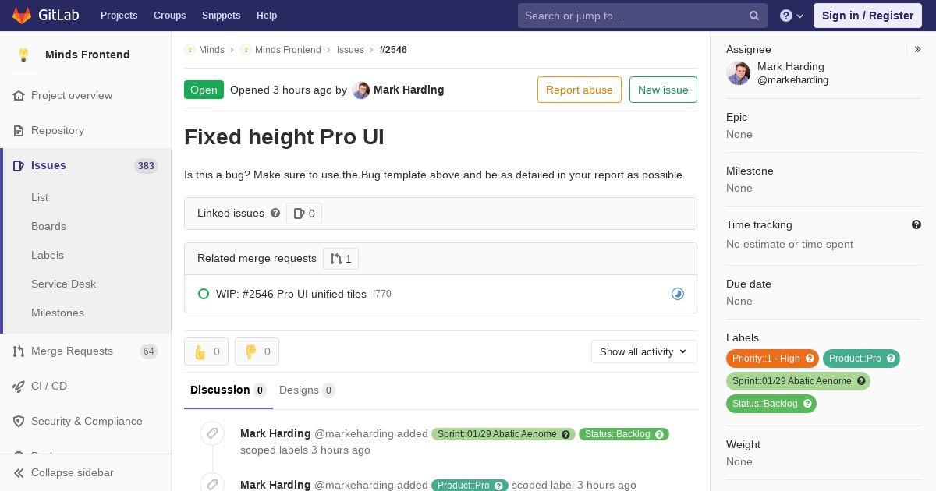Open Groups in the top navigation
This screenshot has height=491, width=936.
[x=169, y=16]
